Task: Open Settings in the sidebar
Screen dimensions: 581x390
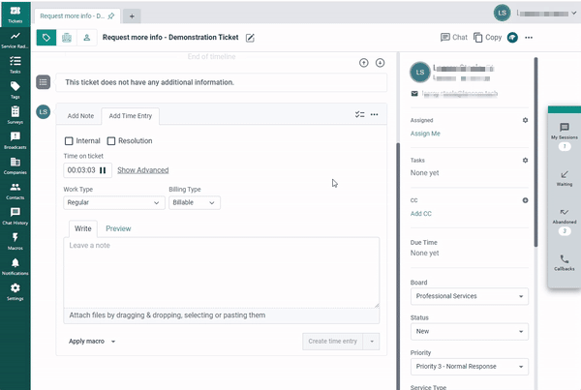Action: [x=15, y=292]
